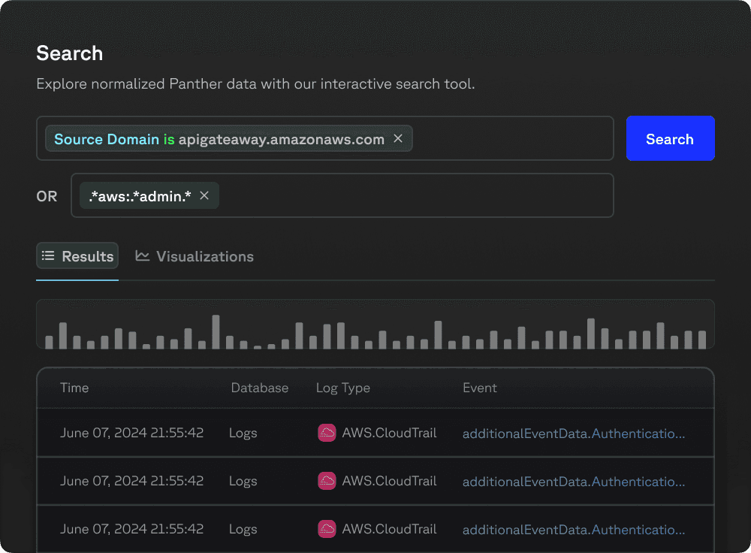
Task: Click the .*aws:.*admin.* regex chip text
Action: click(x=140, y=196)
